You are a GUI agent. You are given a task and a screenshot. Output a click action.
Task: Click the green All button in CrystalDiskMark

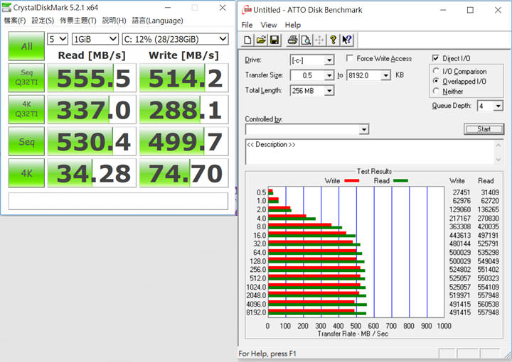[x=26, y=46]
